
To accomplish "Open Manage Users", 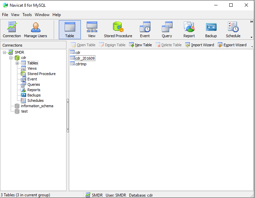I will click(35, 30).
